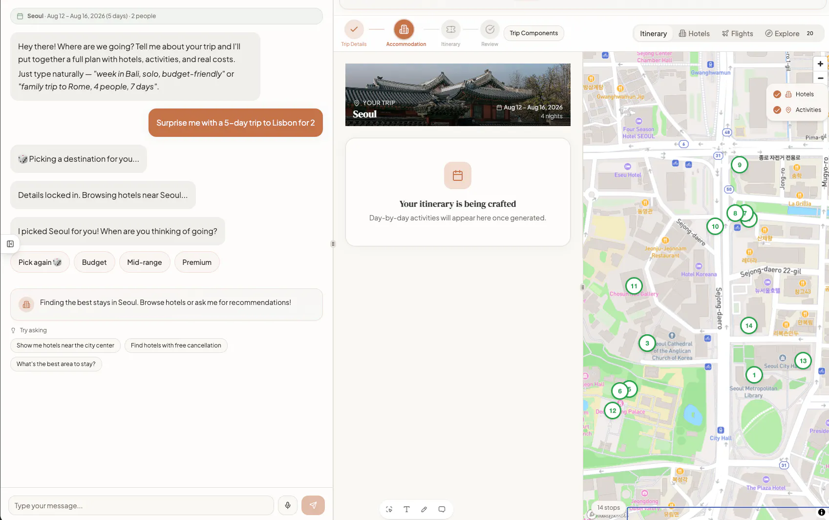Click 'Finding the best stays in Seoul' notice
This screenshot has height=520, width=829.
pos(166,304)
